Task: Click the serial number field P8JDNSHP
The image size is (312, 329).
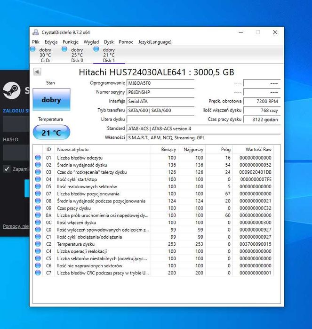Action: (x=160, y=92)
